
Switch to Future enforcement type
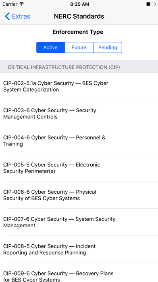(79, 47)
